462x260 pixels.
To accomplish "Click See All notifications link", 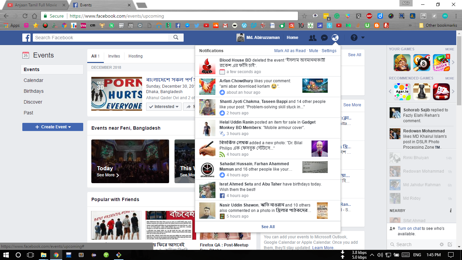I will click(268, 227).
